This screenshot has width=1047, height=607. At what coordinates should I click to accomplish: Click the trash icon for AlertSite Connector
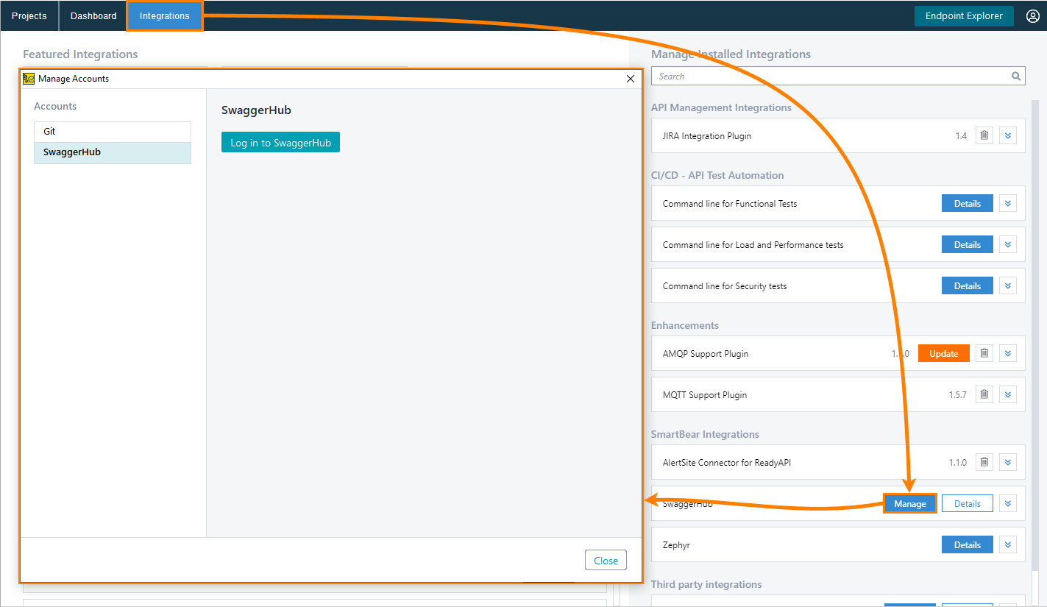pyautogui.click(x=984, y=463)
